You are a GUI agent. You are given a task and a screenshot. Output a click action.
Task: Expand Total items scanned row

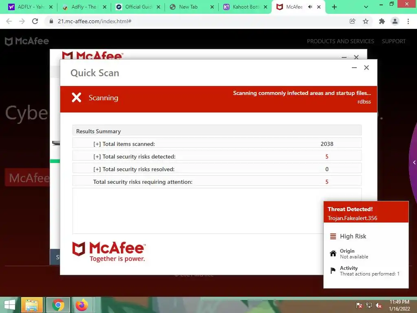click(217, 144)
